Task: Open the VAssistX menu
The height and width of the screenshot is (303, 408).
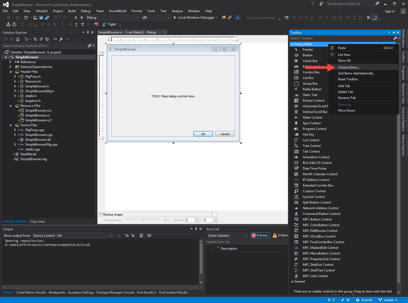Action: pyautogui.click(x=42, y=11)
